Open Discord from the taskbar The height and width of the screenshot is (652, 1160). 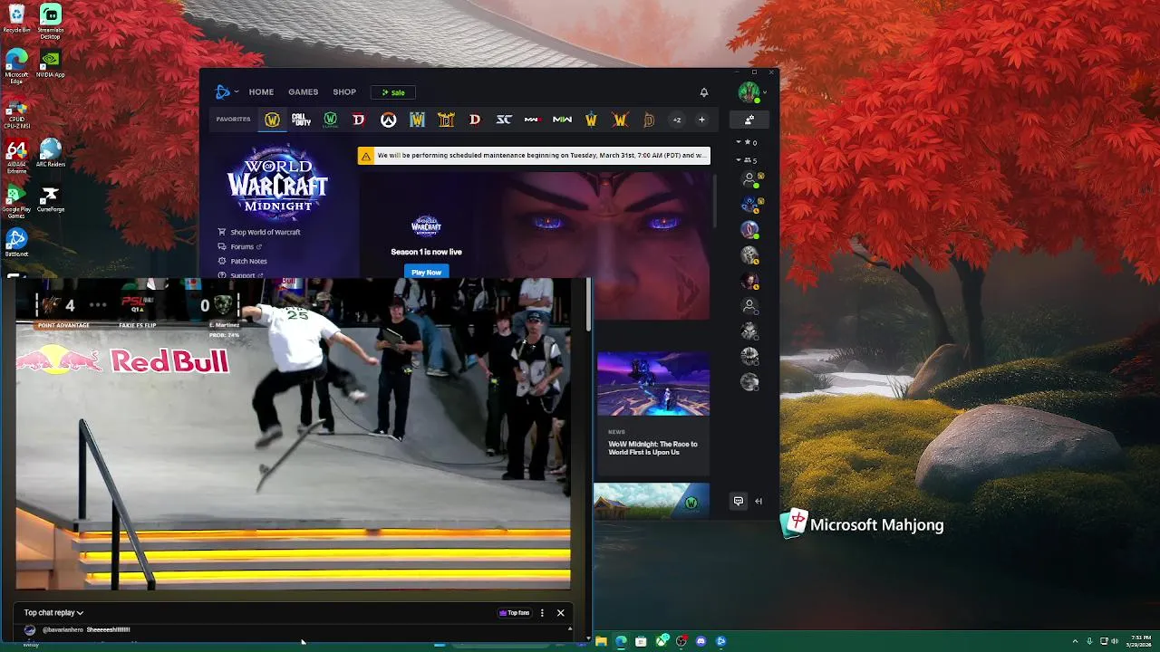[701, 641]
